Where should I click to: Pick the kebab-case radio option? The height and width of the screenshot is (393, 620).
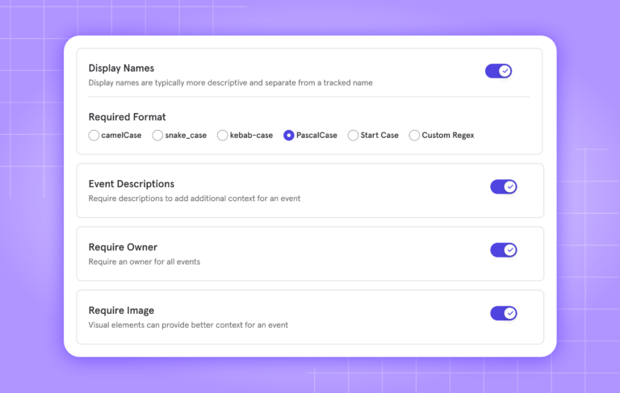point(222,136)
